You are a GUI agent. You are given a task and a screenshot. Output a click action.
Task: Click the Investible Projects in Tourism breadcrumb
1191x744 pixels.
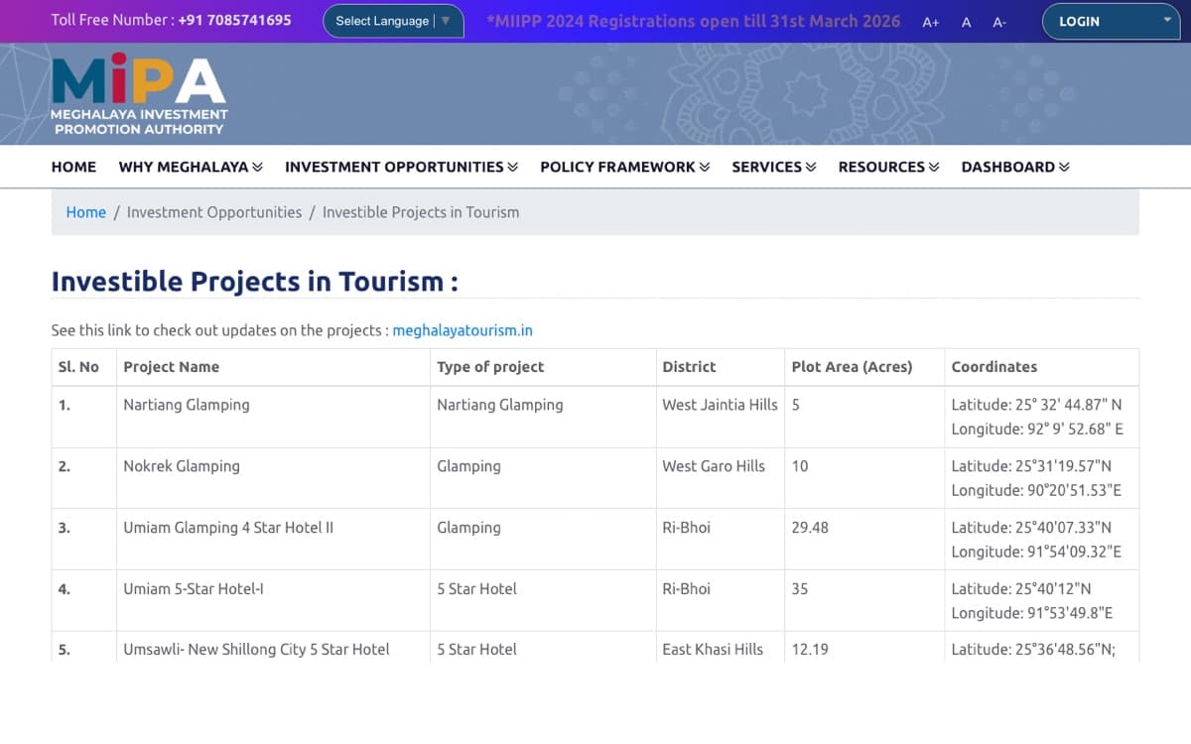[x=421, y=212]
